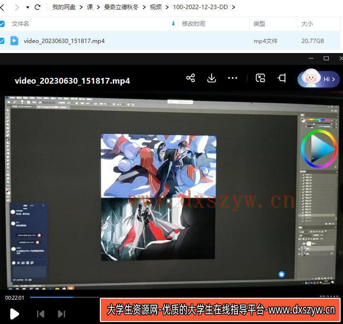This screenshot has width=343, height=324.
Task: Refresh the folder listing
Action: (x=38, y=7)
